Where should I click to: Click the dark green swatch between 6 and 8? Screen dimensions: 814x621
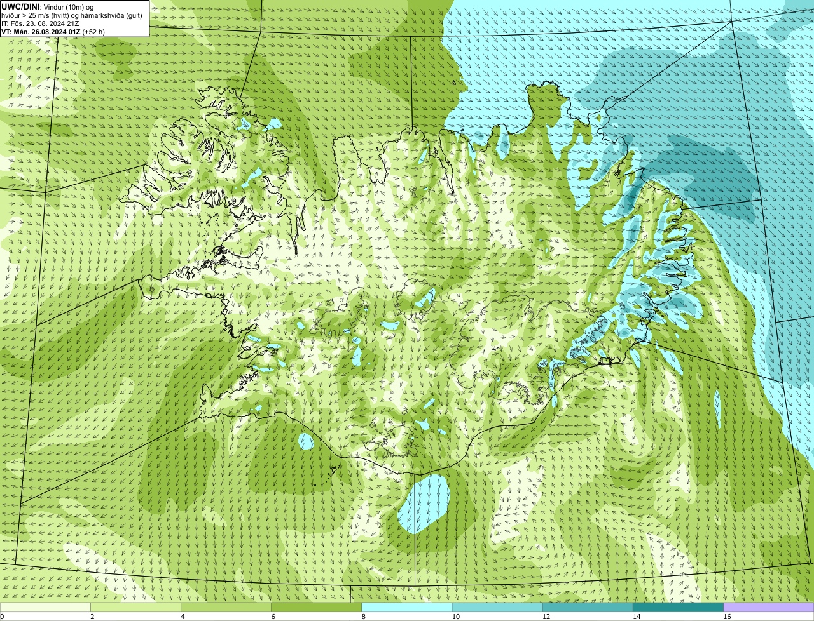click(317, 607)
